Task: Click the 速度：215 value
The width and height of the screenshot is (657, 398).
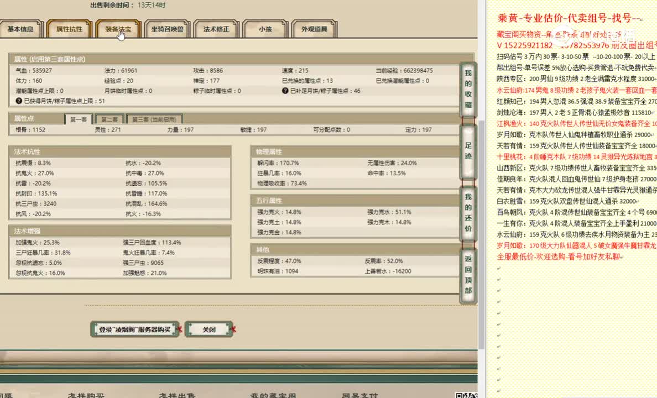Action: pos(295,70)
